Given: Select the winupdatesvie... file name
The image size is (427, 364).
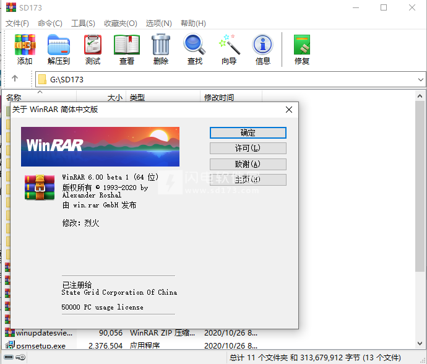Looking at the screenshot, I should 44,332.
